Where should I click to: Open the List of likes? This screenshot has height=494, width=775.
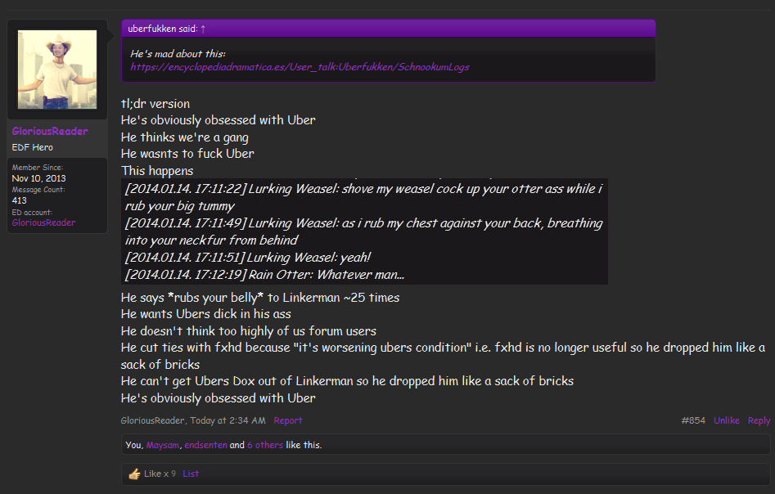pyautogui.click(x=191, y=474)
